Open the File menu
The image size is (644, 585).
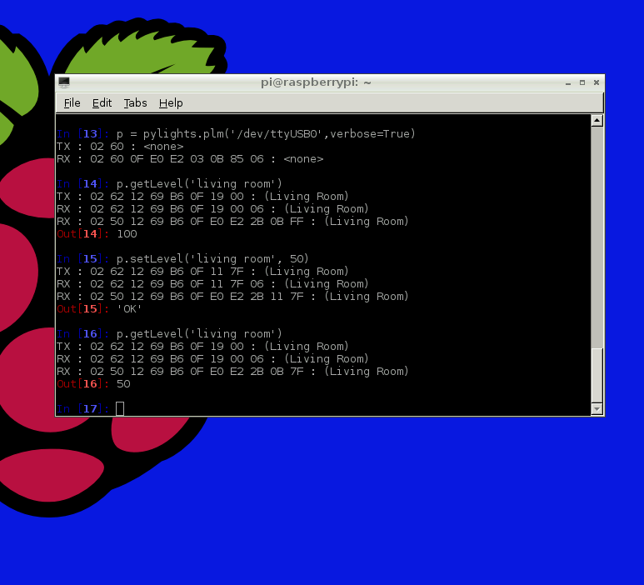[x=72, y=102]
